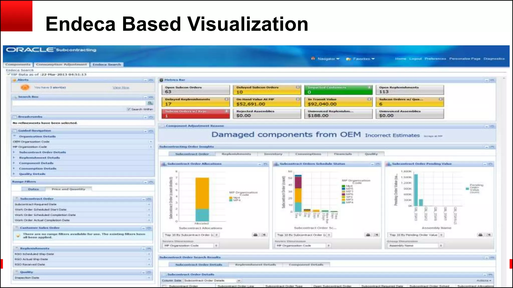Open the Component Details results tab
Screen dimensions: 513x288
click(306, 264)
